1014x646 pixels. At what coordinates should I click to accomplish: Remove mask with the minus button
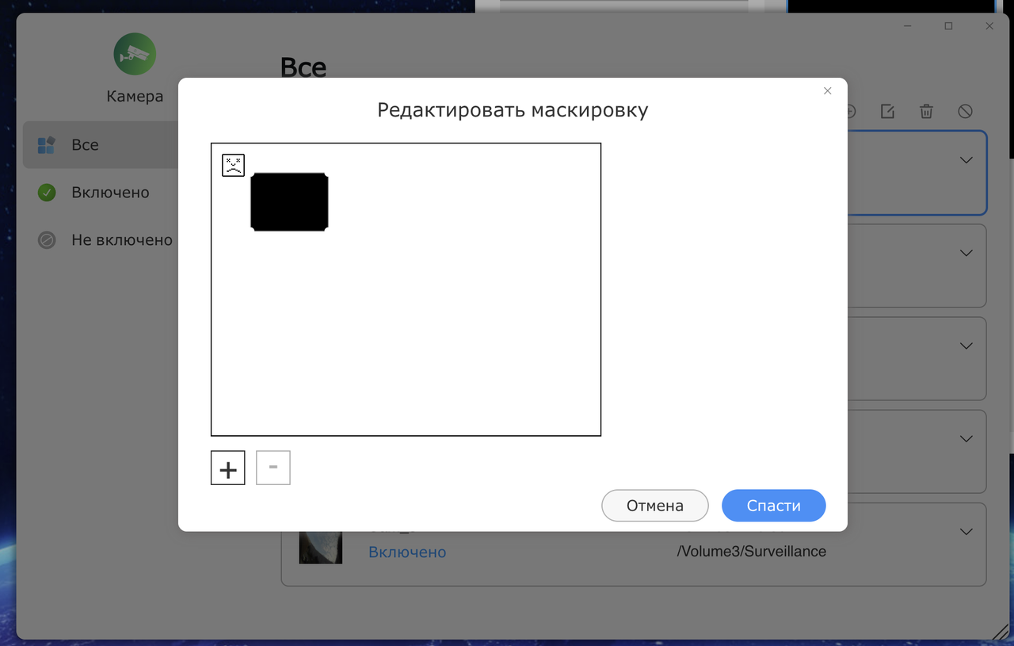(273, 468)
